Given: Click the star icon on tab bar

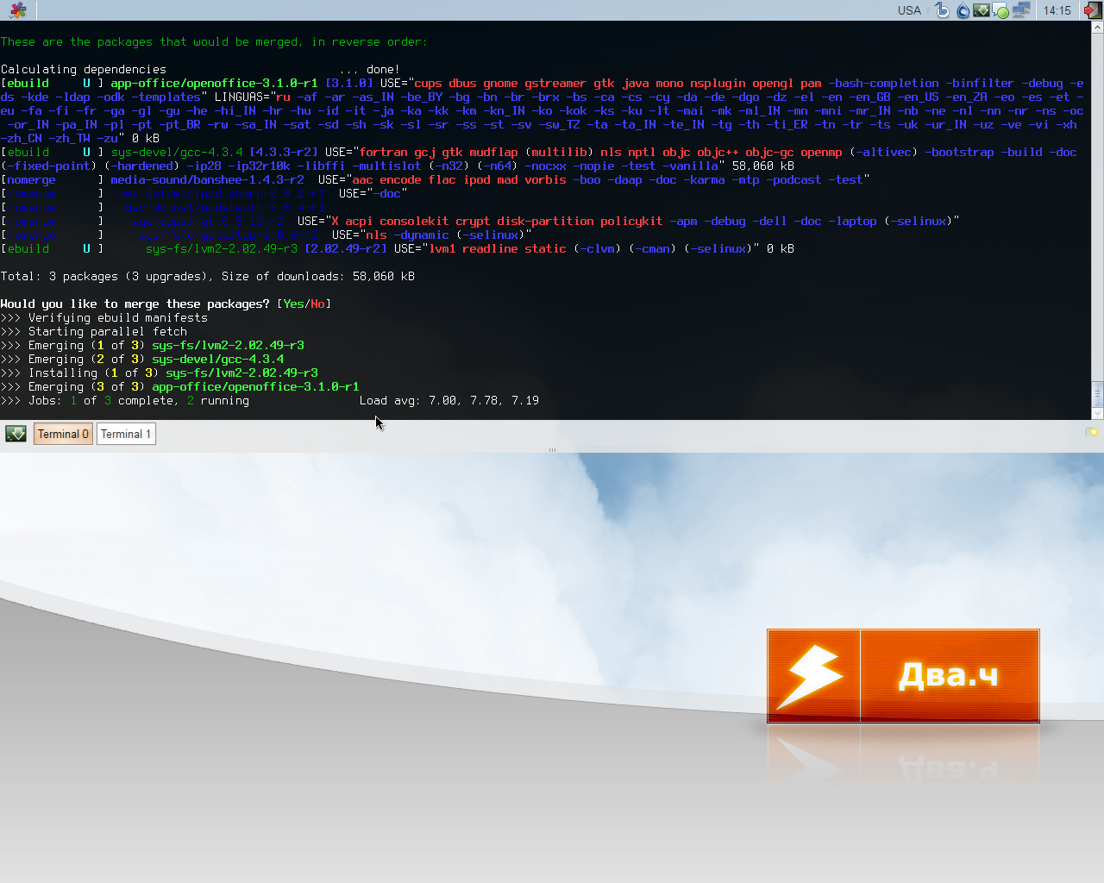Looking at the screenshot, I should coord(1092,432).
